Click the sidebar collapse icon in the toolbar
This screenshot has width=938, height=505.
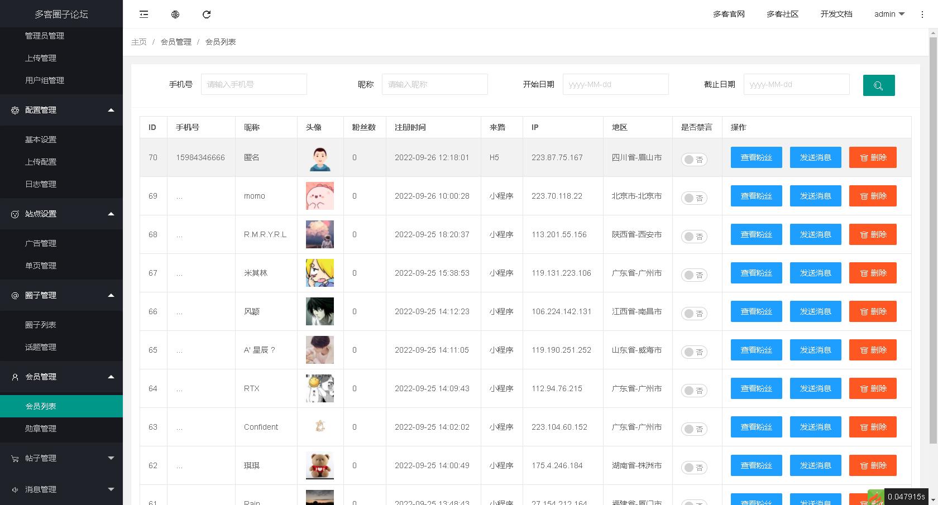tap(143, 14)
